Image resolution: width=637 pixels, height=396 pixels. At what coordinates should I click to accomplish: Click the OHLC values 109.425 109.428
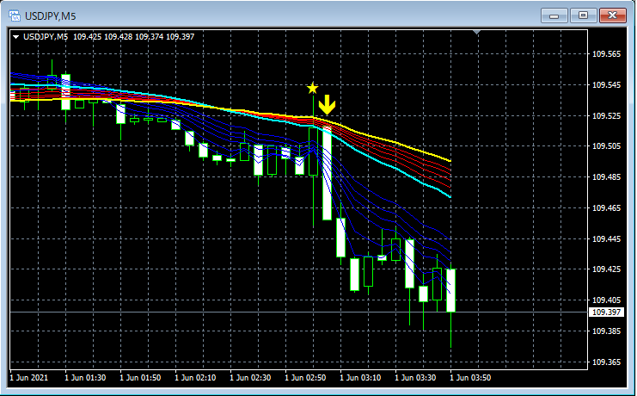click(x=102, y=37)
